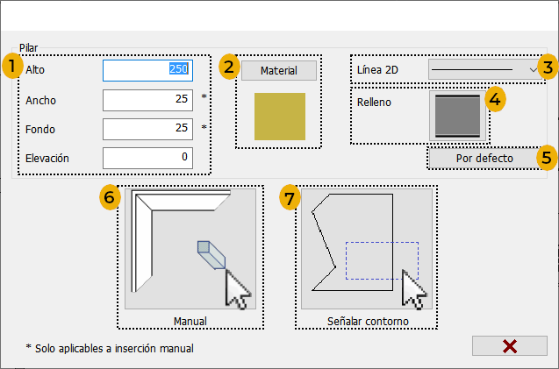The width and height of the screenshot is (559, 369).
Task: Expand the Línea 2D chevron arrow
Action: 534,70
